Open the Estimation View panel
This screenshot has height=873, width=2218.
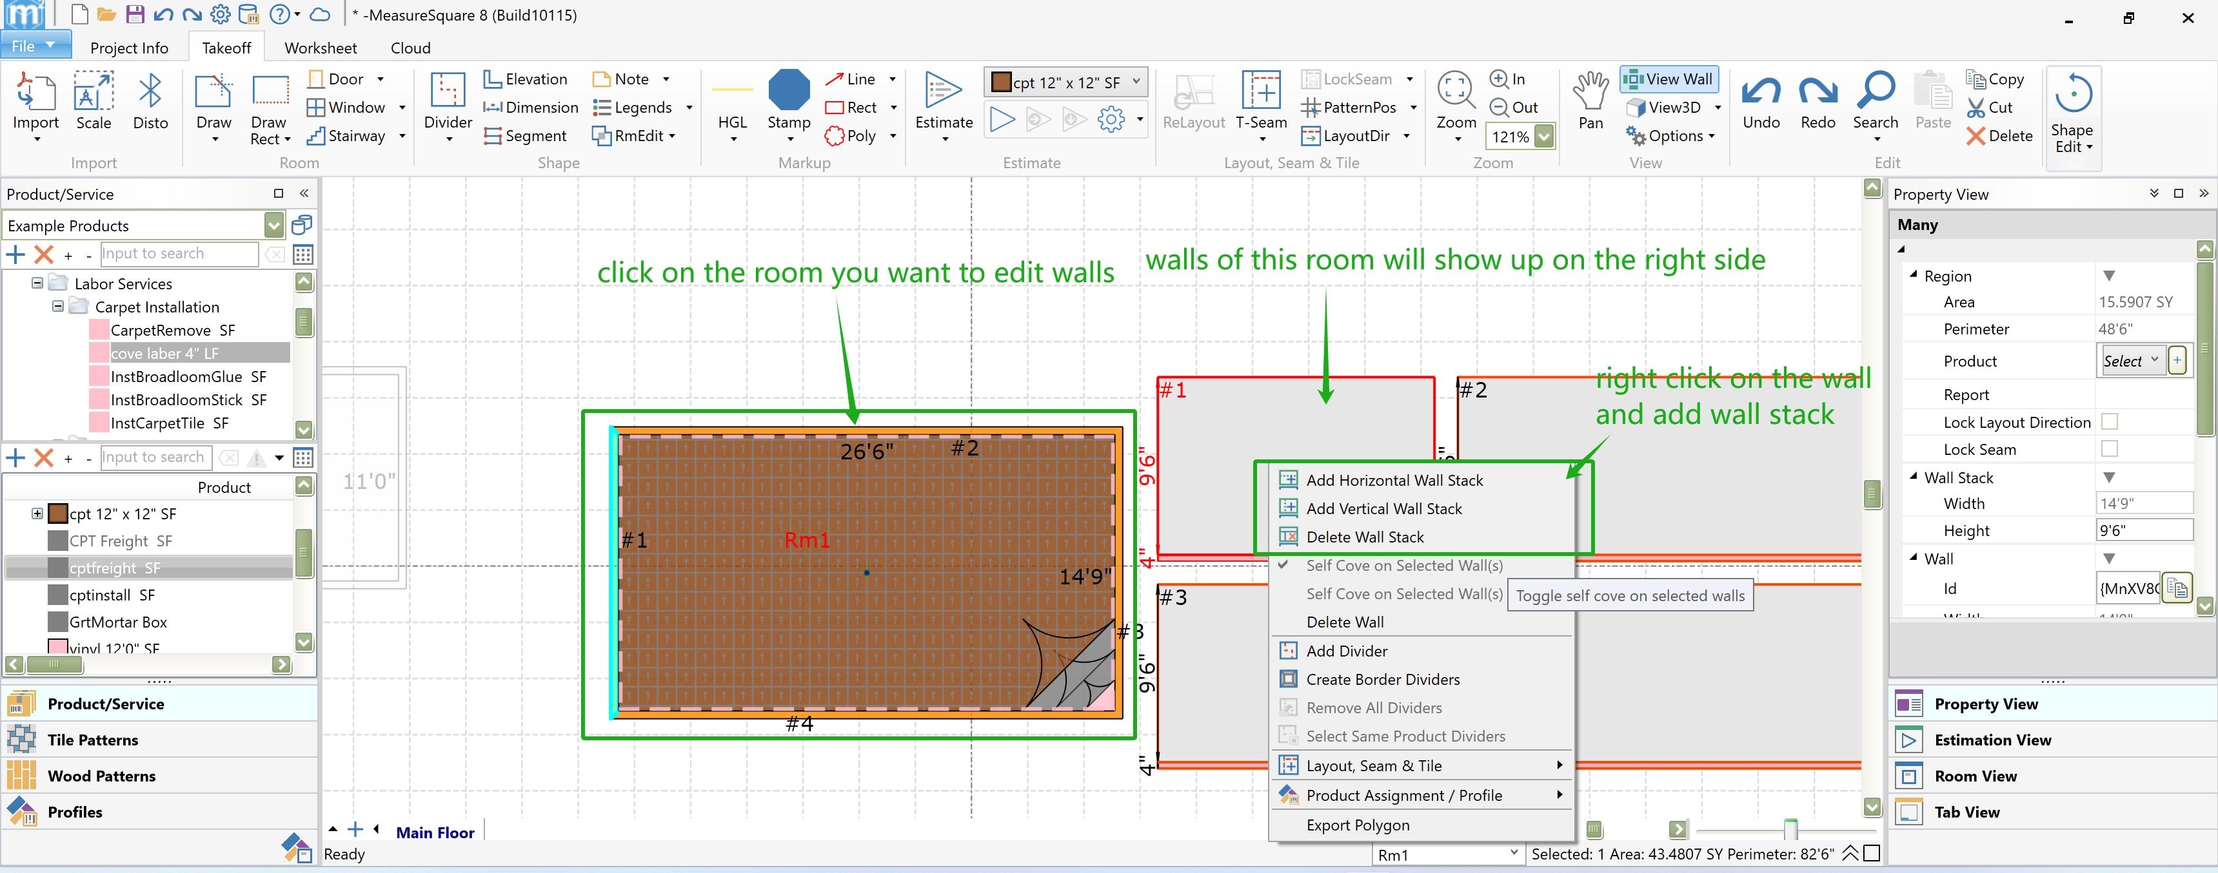coord(1992,740)
